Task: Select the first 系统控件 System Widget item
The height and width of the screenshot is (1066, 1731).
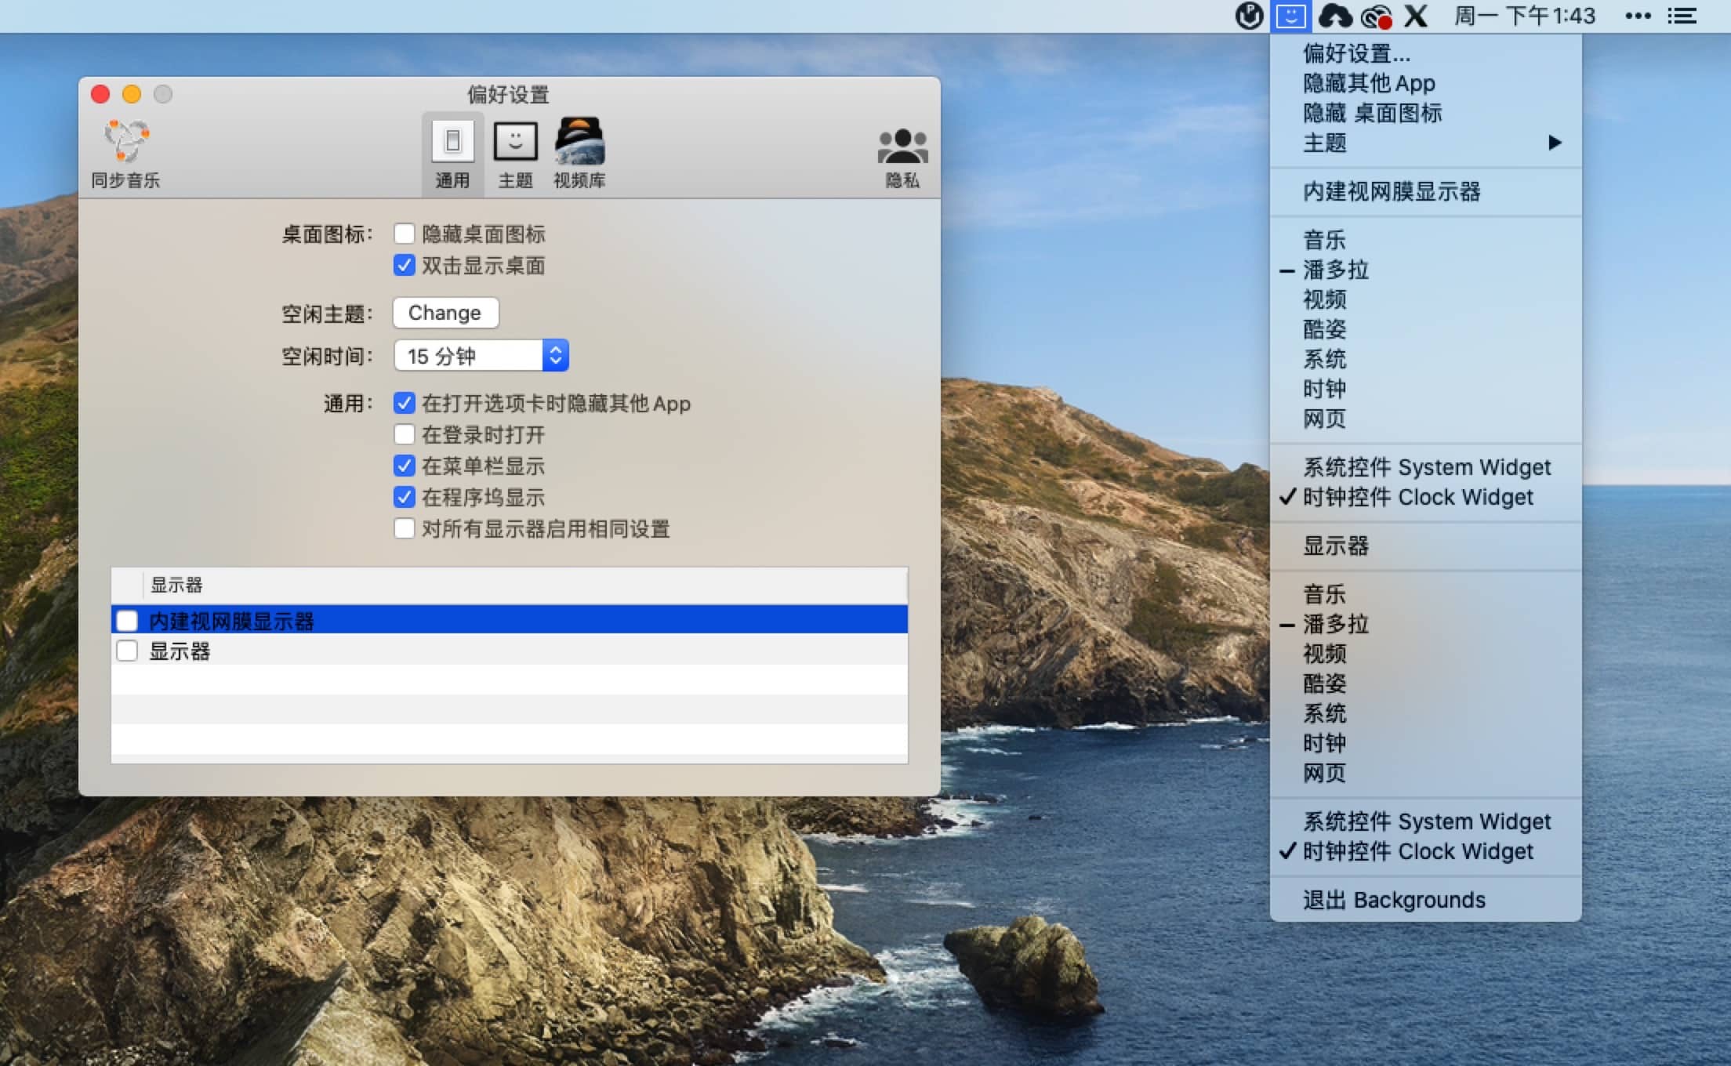Action: (1426, 467)
